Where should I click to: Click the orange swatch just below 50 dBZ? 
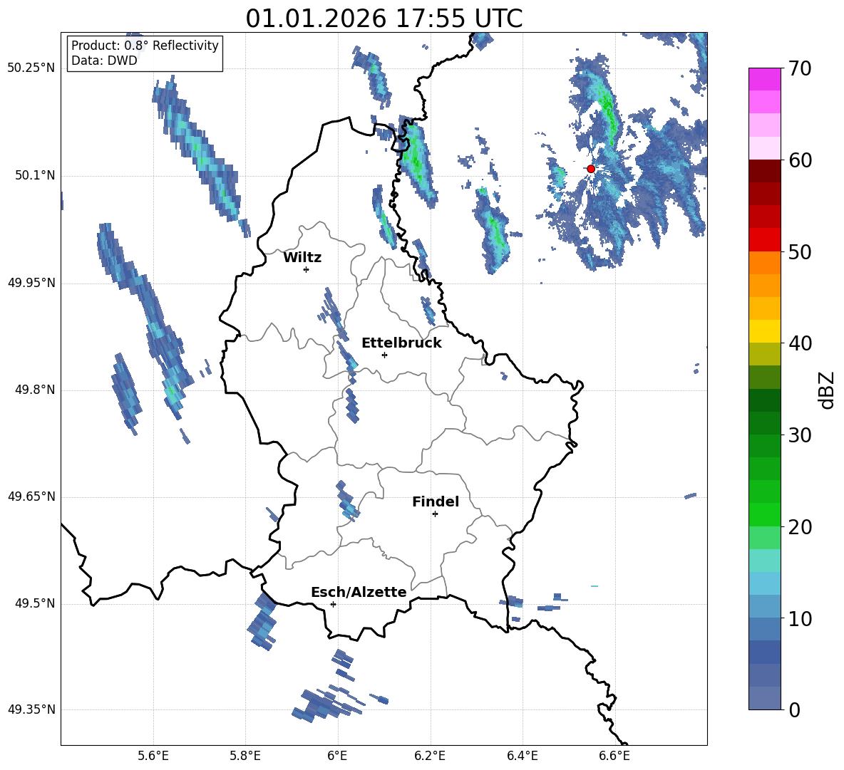764,263
